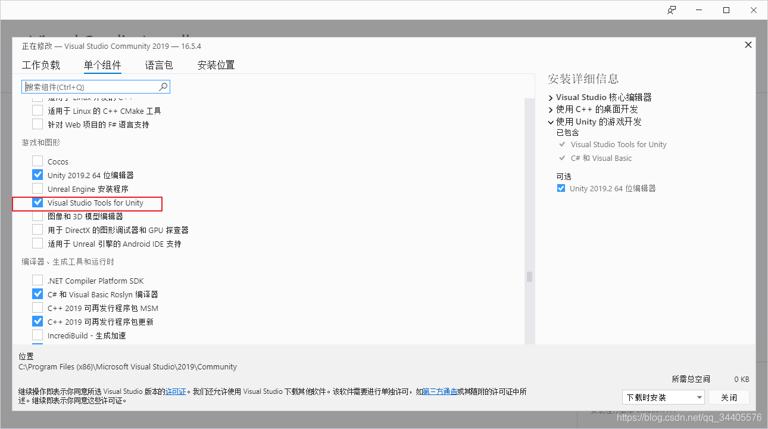Click the install path text under 位置

click(128, 367)
